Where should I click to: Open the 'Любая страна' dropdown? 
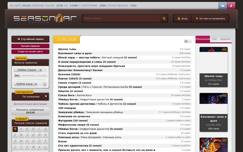(x=28, y=70)
